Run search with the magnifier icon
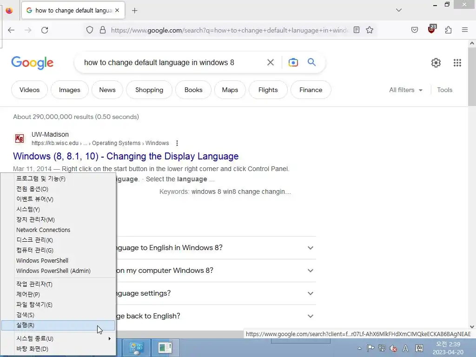The image size is (476, 357). pyautogui.click(x=312, y=62)
